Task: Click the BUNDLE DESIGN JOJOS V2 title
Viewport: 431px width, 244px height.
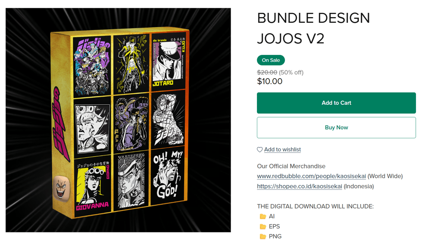Action: [x=313, y=28]
